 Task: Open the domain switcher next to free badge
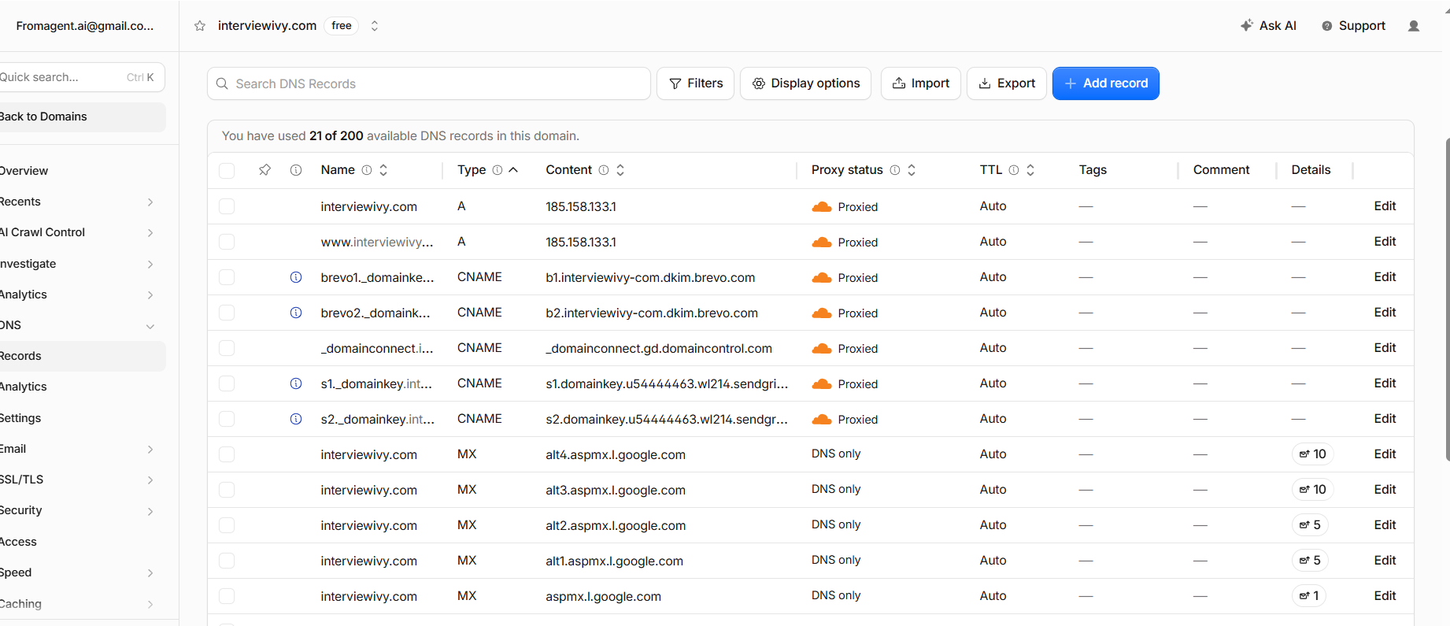click(375, 26)
